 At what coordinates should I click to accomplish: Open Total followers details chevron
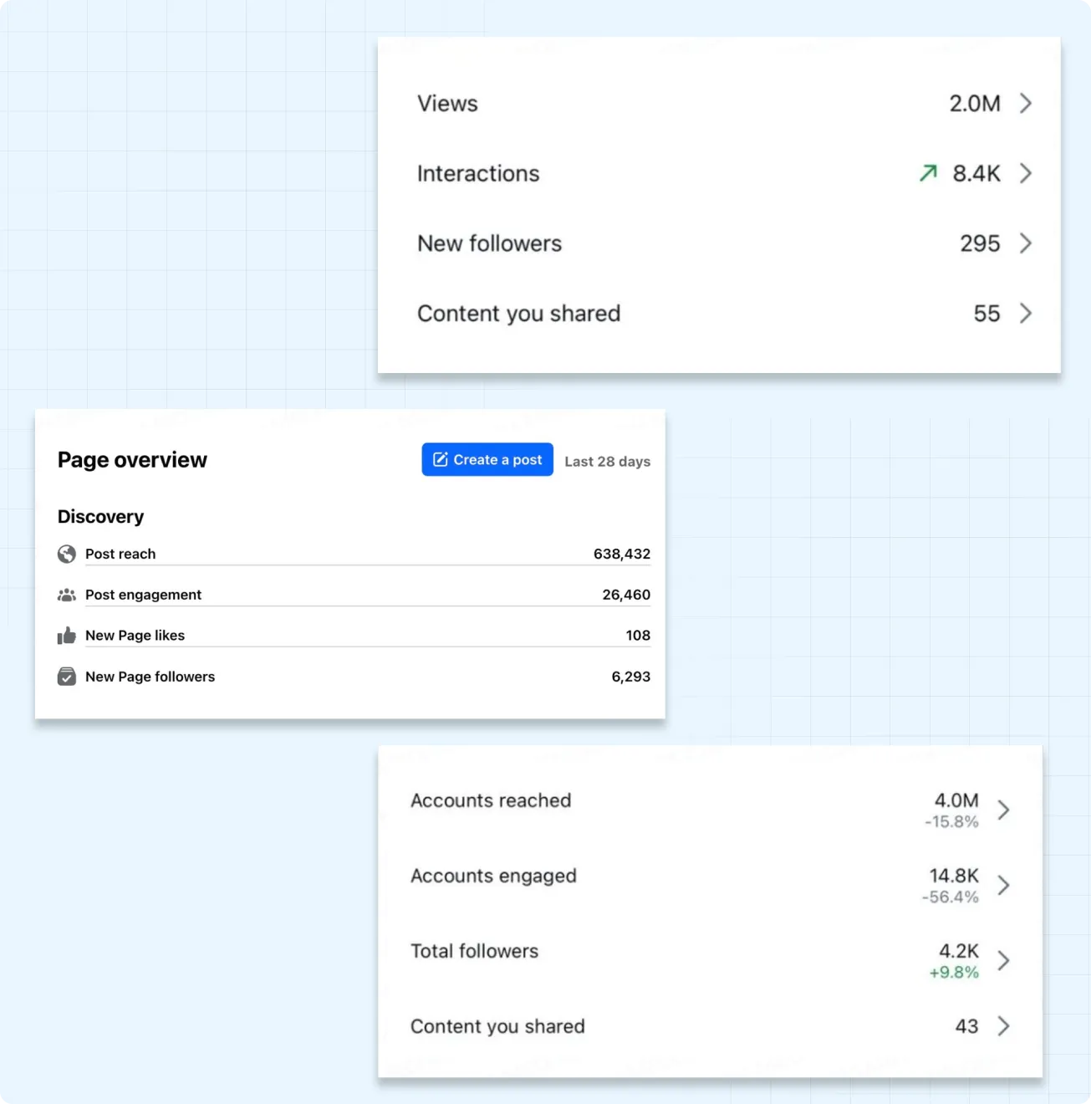click(x=1004, y=960)
